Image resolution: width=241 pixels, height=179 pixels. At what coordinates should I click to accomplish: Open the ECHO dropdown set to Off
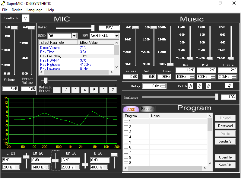pos(74,36)
